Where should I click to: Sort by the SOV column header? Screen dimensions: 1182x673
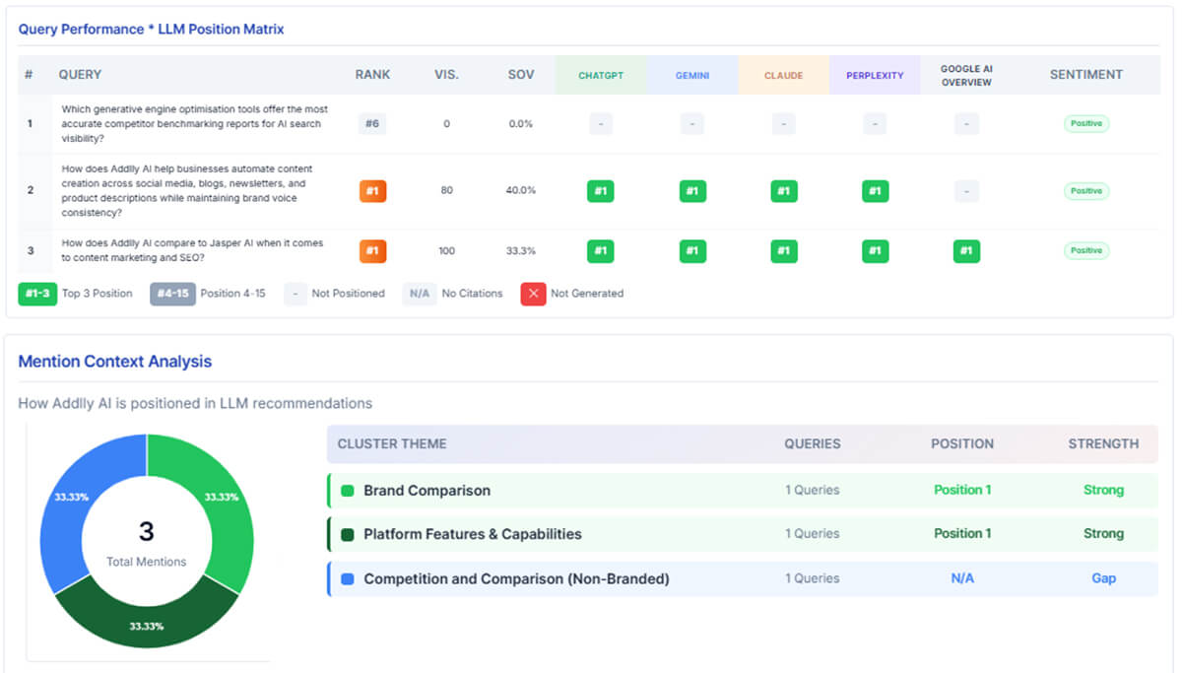point(521,74)
